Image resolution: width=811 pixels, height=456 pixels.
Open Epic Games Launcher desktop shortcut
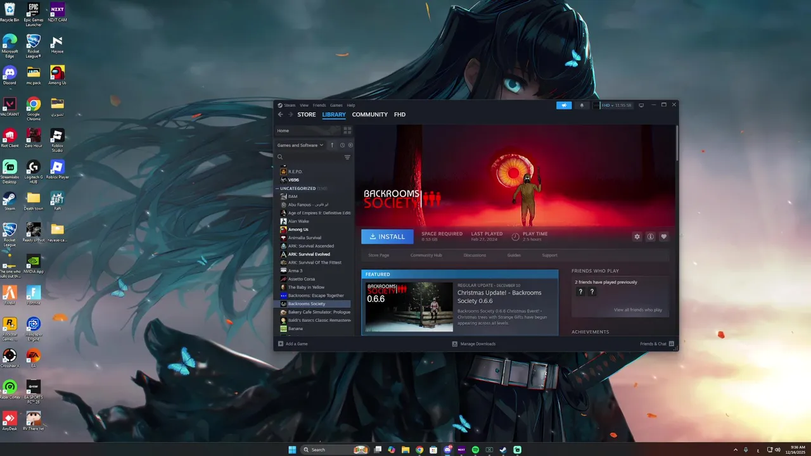point(34,14)
